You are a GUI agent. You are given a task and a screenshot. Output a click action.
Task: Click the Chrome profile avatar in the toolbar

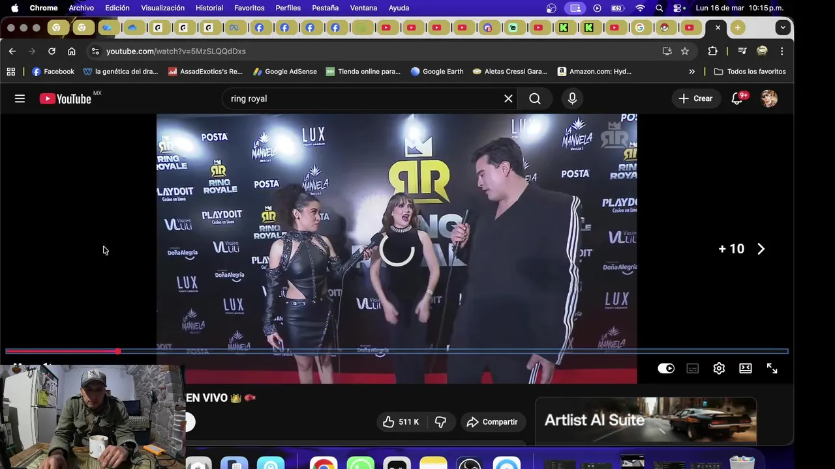pyautogui.click(x=762, y=51)
